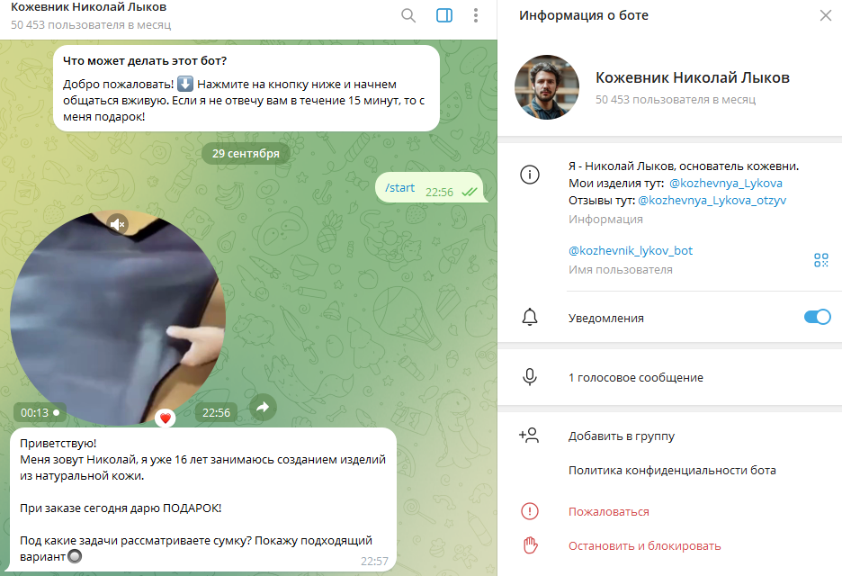Open the @kozhevnya_Lykova_otzyv reviews link

(712, 201)
